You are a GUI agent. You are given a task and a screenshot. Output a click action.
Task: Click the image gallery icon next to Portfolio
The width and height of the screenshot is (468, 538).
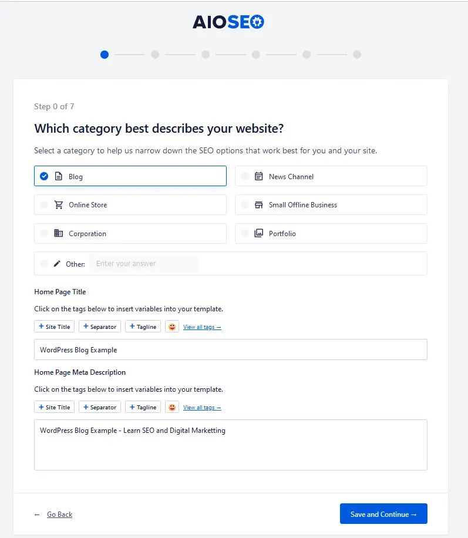pos(259,233)
